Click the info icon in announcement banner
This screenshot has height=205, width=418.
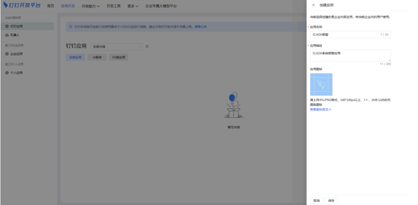(x=71, y=27)
